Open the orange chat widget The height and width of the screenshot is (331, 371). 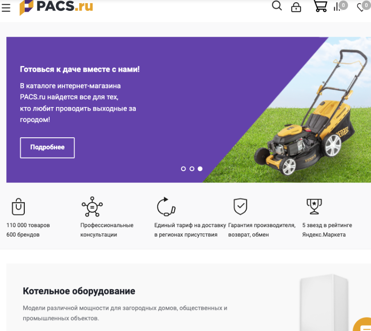pyautogui.click(x=363, y=325)
